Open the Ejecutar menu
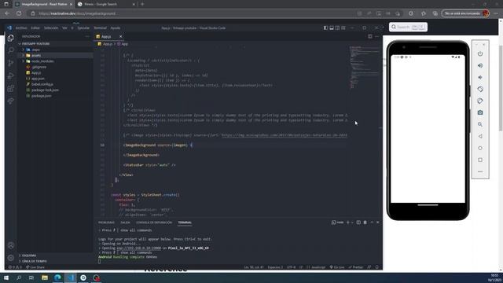The image size is (503, 283). 83,28
